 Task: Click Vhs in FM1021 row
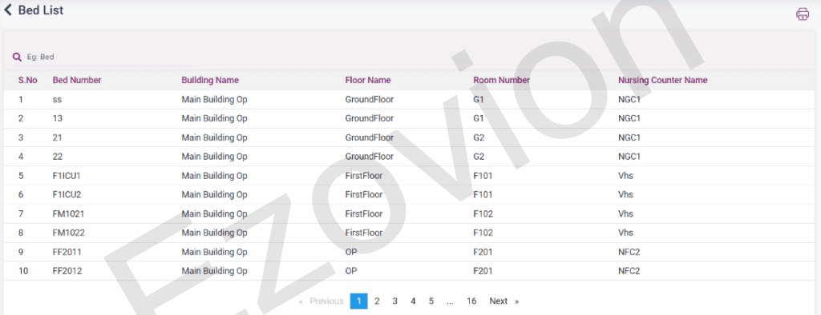(x=625, y=213)
